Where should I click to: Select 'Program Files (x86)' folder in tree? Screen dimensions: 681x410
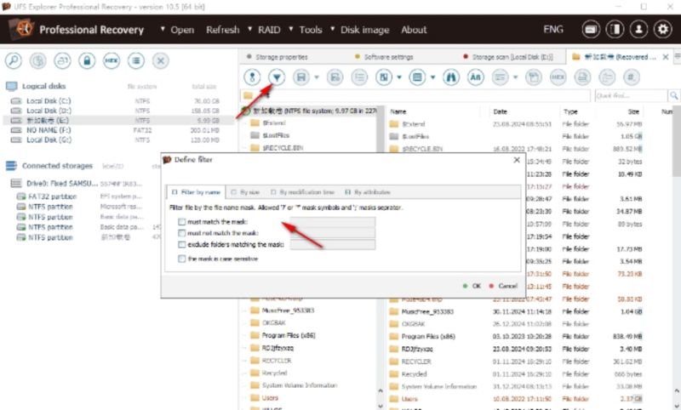pyautogui.click(x=289, y=335)
